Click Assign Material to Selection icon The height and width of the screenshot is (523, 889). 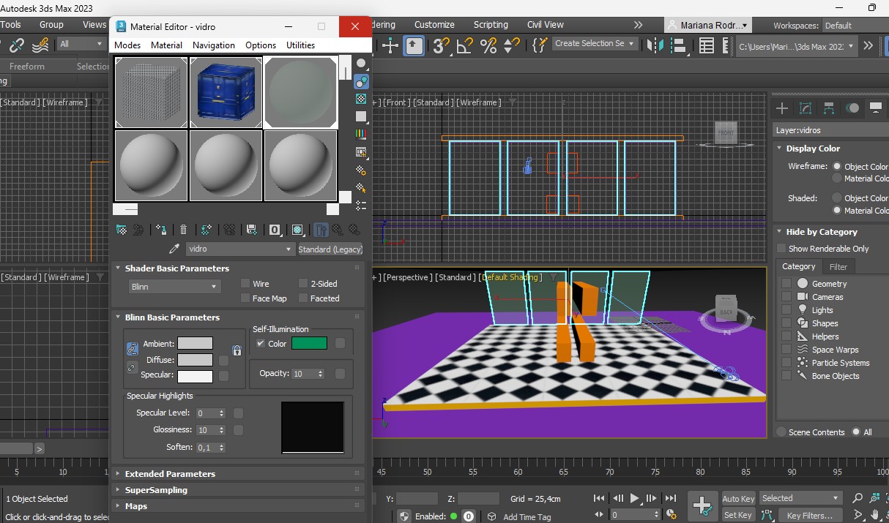point(161,230)
